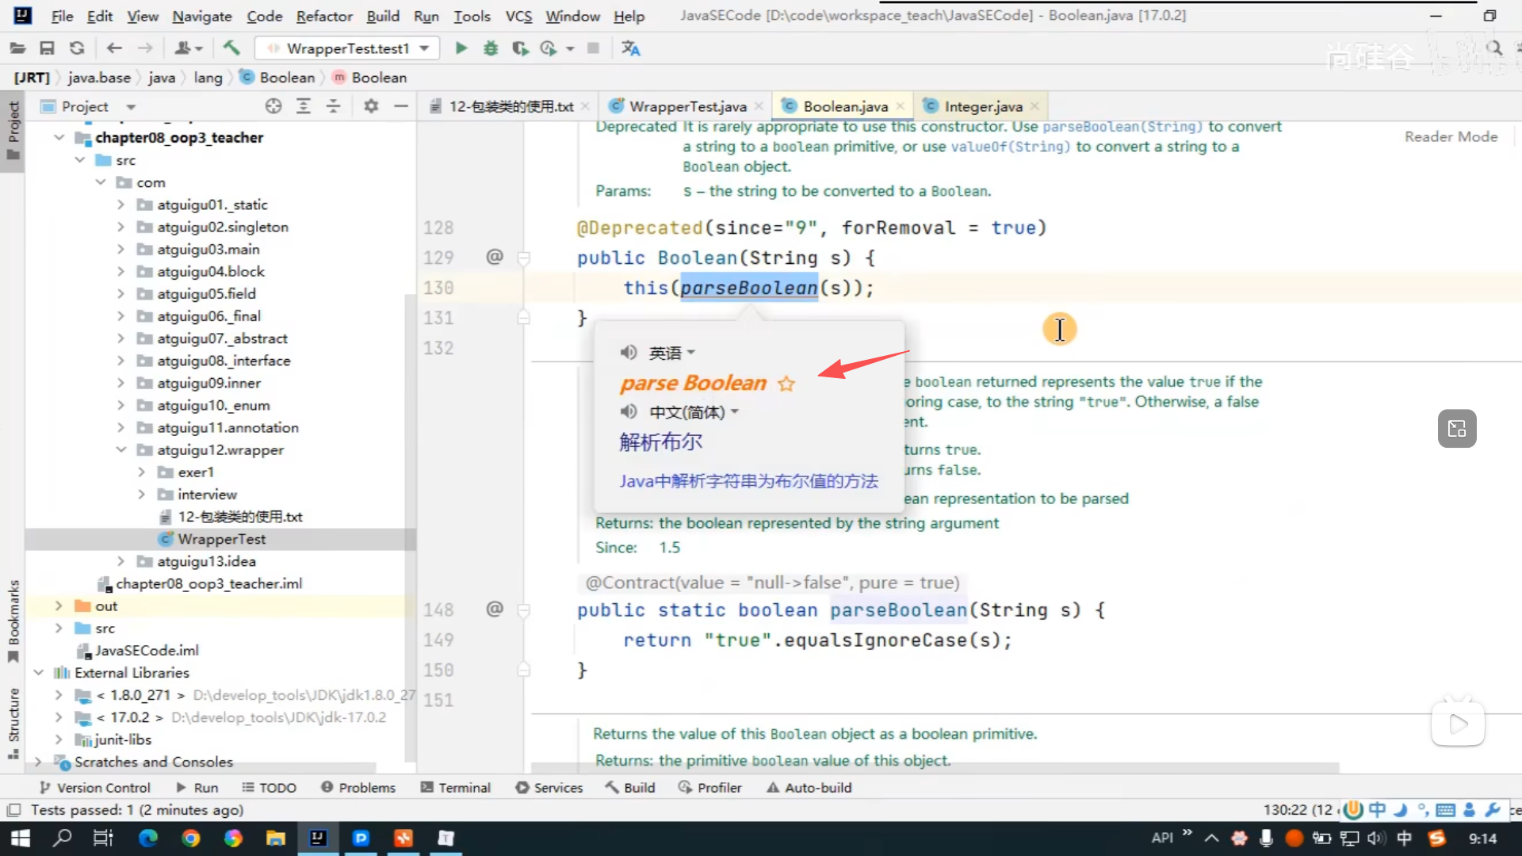
Task: Click Synchronize refresh icon in toolbar
Action: [x=77, y=48]
